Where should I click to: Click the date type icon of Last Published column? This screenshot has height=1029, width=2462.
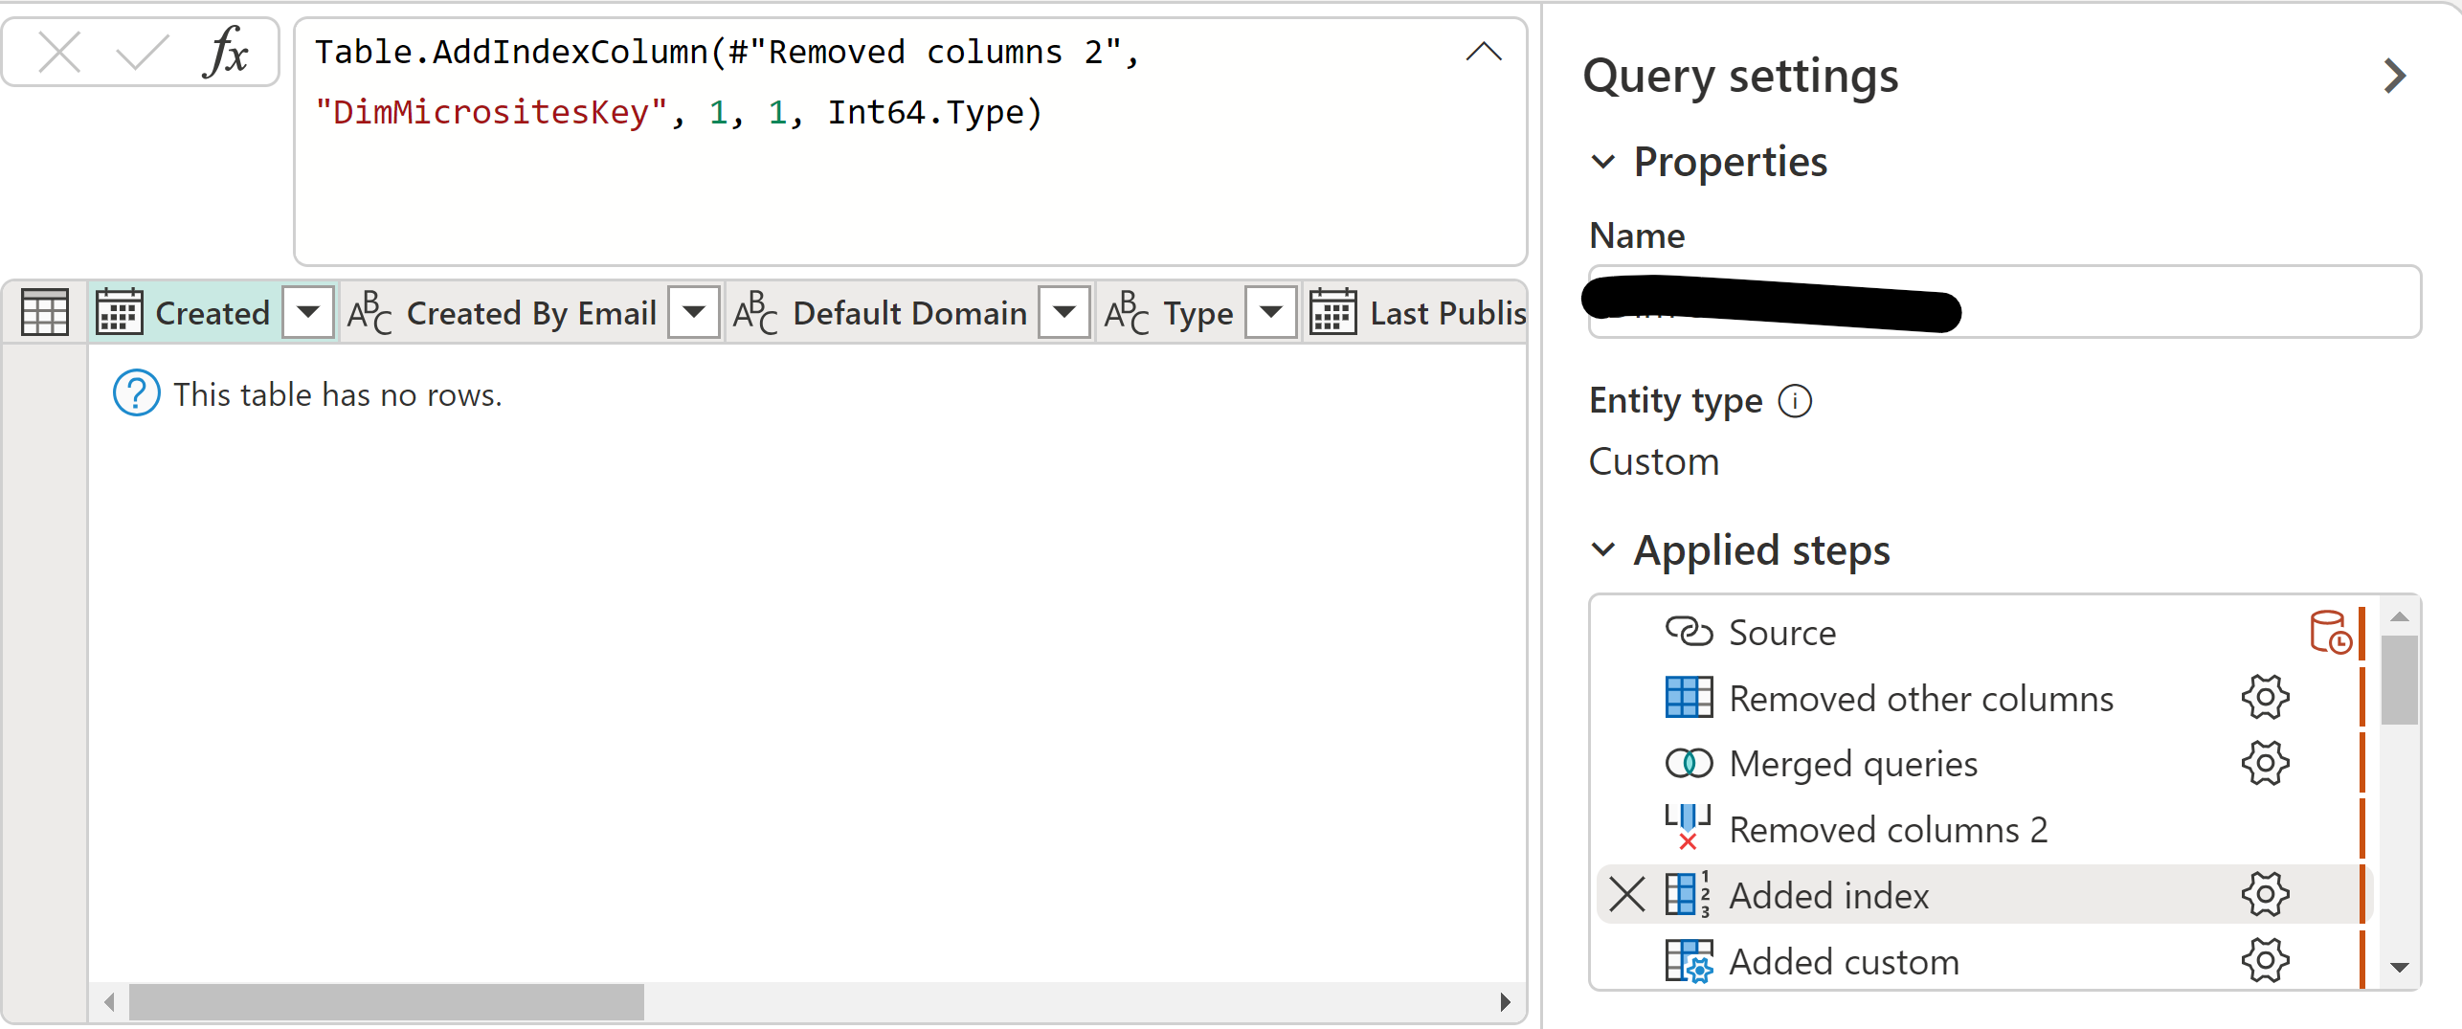pos(1332,312)
